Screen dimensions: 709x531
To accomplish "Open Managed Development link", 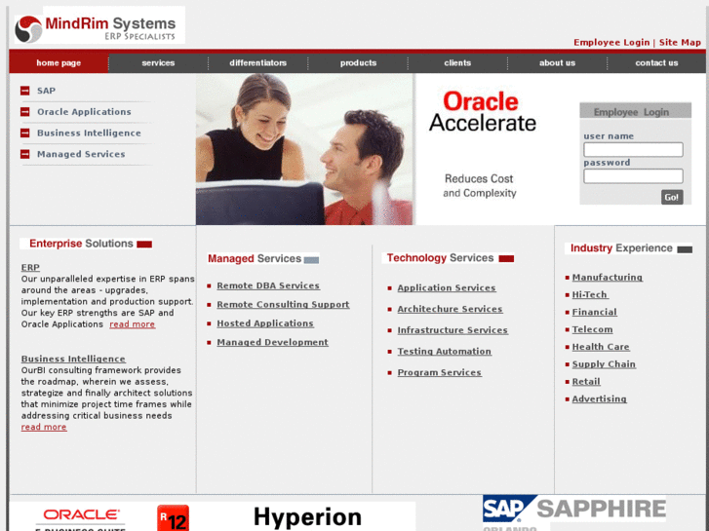I will coord(272,343).
